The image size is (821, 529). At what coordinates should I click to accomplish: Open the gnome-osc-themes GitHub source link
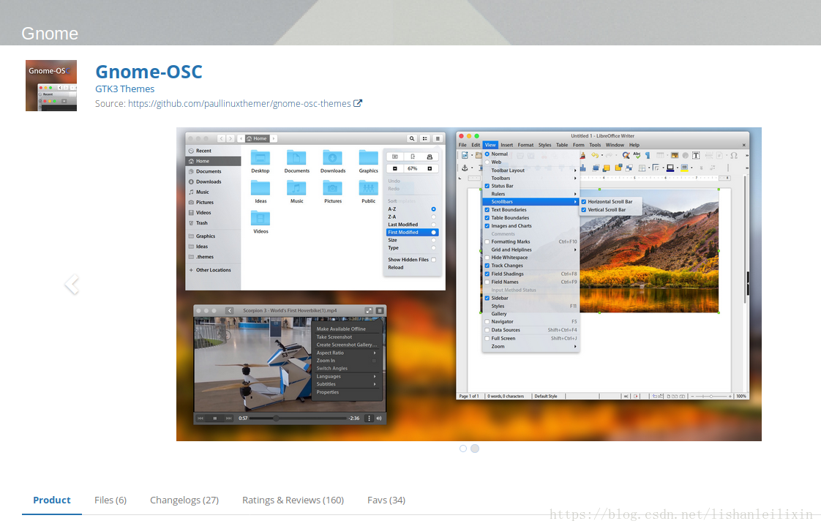[239, 104]
